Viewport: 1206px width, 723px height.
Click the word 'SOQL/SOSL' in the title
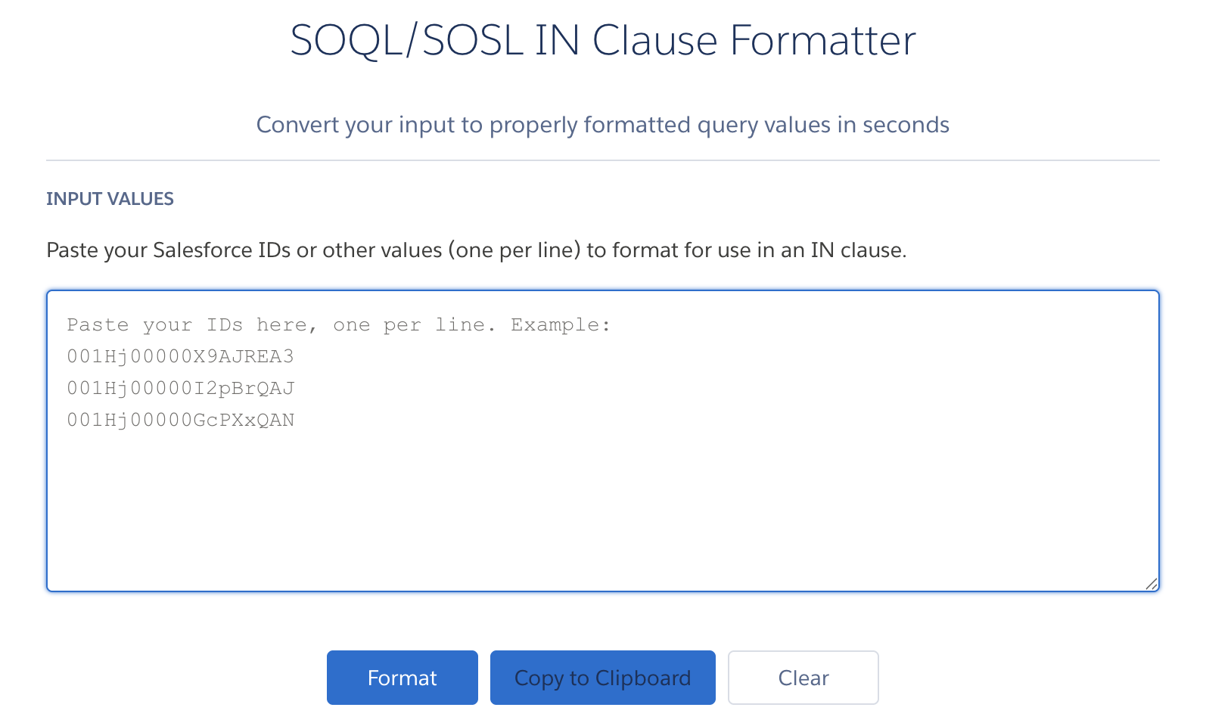coord(406,40)
